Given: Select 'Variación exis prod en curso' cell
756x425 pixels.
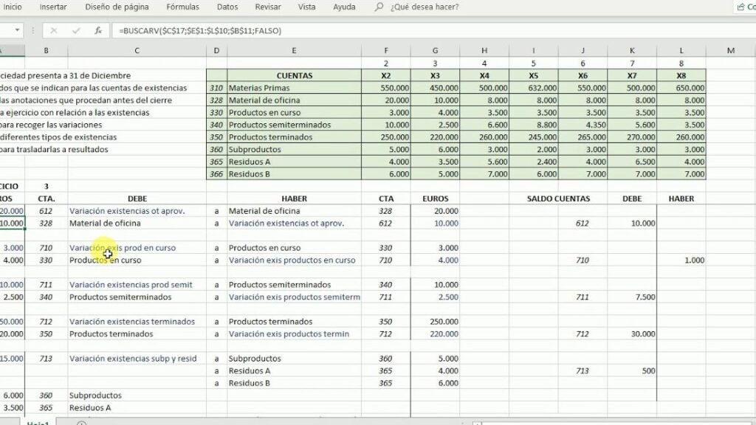Looking at the screenshot, I should point(137,248).
